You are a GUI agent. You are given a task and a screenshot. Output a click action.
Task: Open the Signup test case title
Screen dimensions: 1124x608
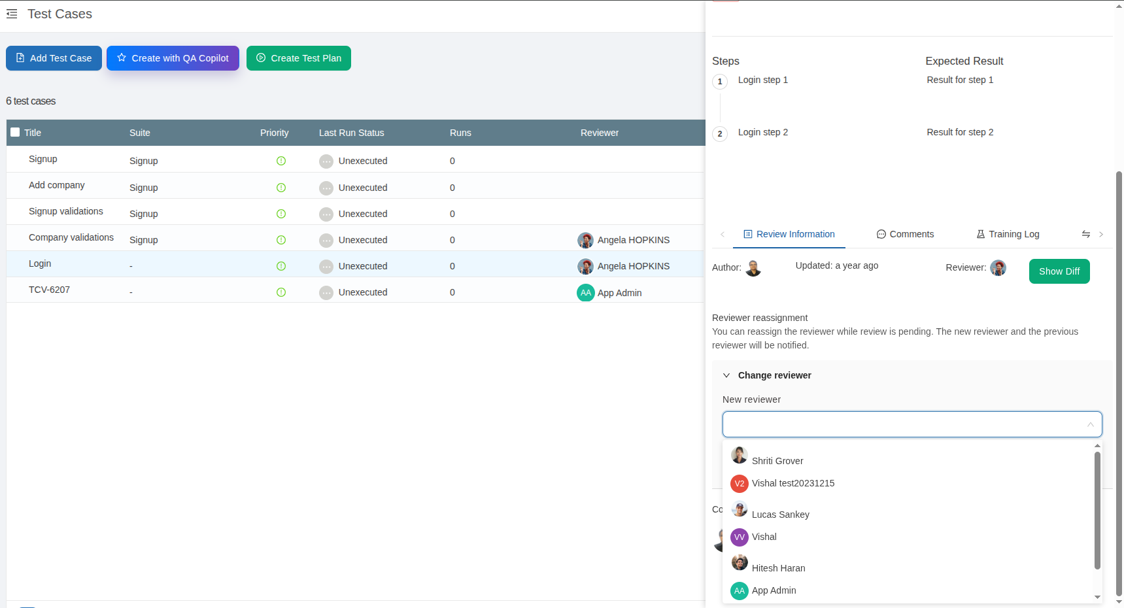[x=43, y=159]
